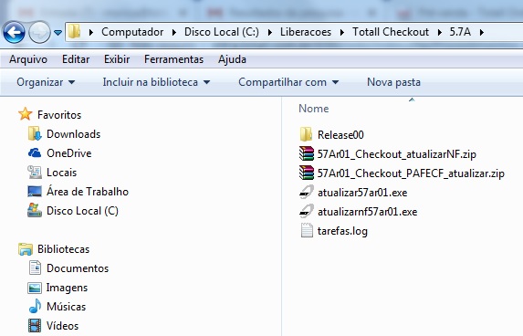Click the Bibliotecas library icon

(x=26, y=249)
